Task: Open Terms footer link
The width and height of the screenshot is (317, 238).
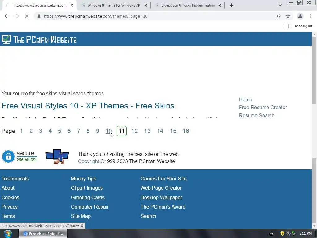Action: (x=8, y=216)
